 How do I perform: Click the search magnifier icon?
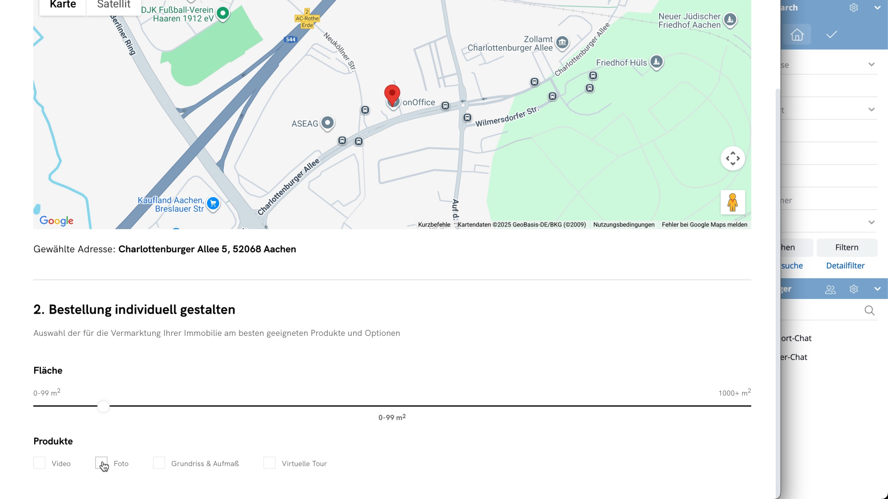click(869, 310)
